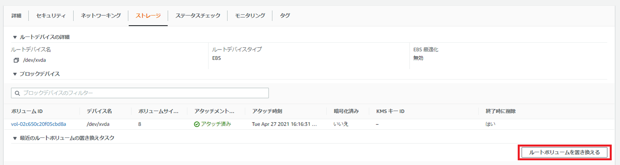Switch to the セキュリティ tab
This screenshot has width=620, height=165.
click(51, 16)
